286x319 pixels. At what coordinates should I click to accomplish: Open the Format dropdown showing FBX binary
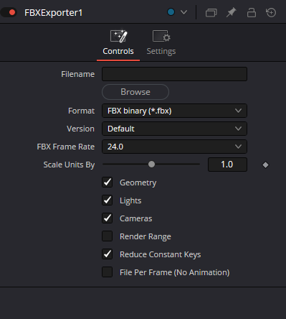point(174,111)
